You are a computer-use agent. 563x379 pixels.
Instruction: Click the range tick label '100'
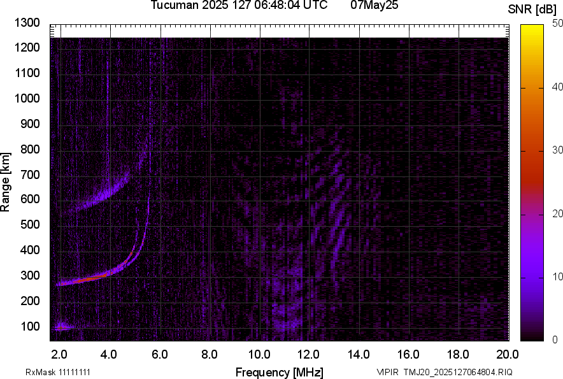pyautogui.click(x=30, y=326)
